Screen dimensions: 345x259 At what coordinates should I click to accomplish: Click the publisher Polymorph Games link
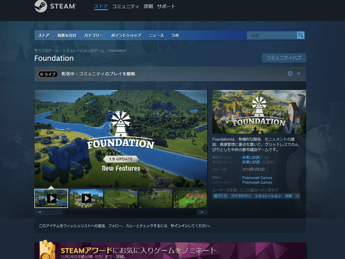(257, 183)
